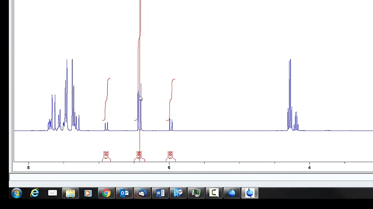Click the multiplet peak cluster just above 4 ppm
The image size is (373, 209).
coord(293,95)
